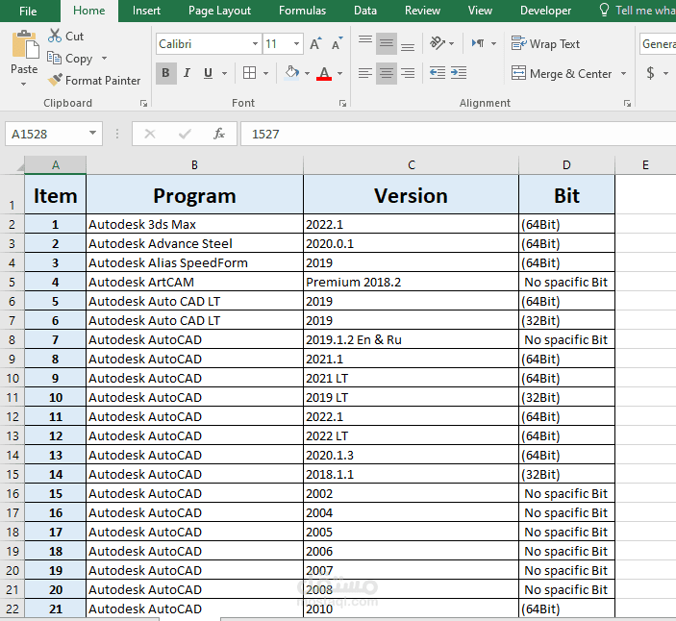Open the Name Box dropdown arrow
The height and width of the screenshot is (621, 676).
click(92, 134)
